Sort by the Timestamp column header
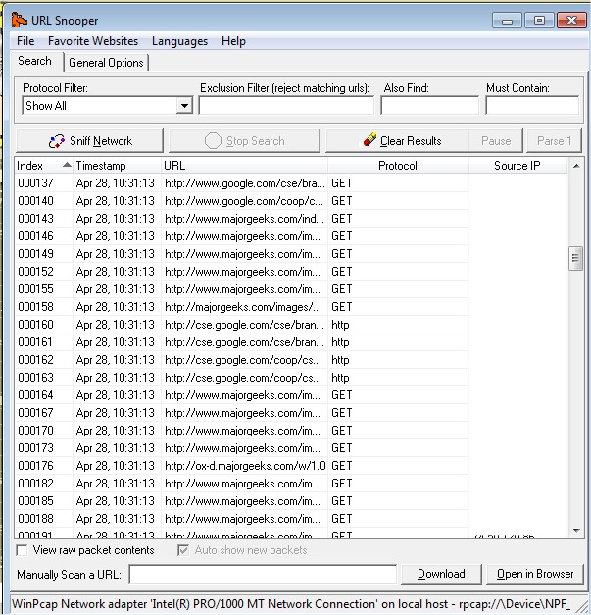 (x=117, y=166)
